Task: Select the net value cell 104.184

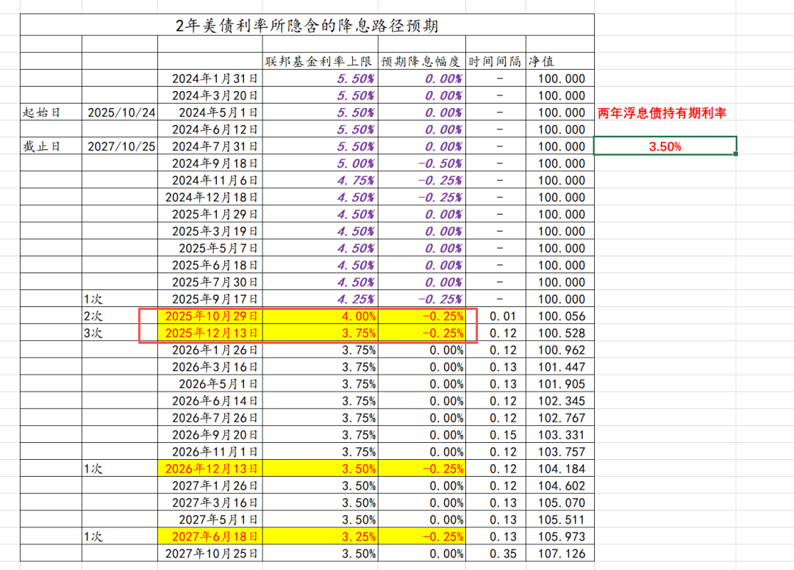Action: pos(559,469)
